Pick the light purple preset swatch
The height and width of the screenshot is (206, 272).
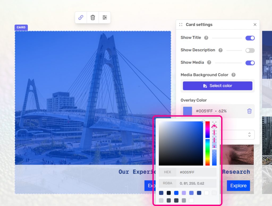[184, 193]
